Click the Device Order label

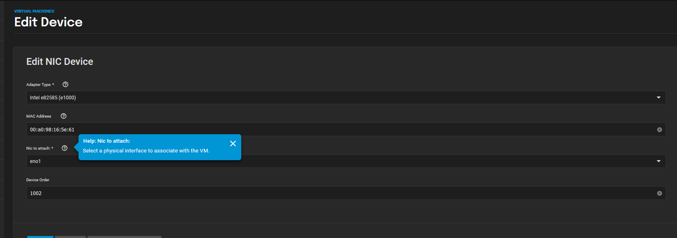coord(38,180)
